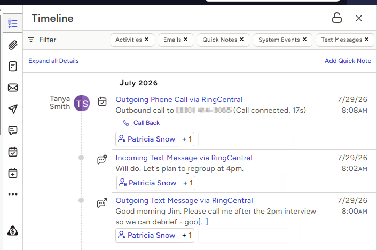This screenshot has height=250, width=377.
Task: Open Patricia Snow chip under outgoing text message
Action: click(147, 235)
